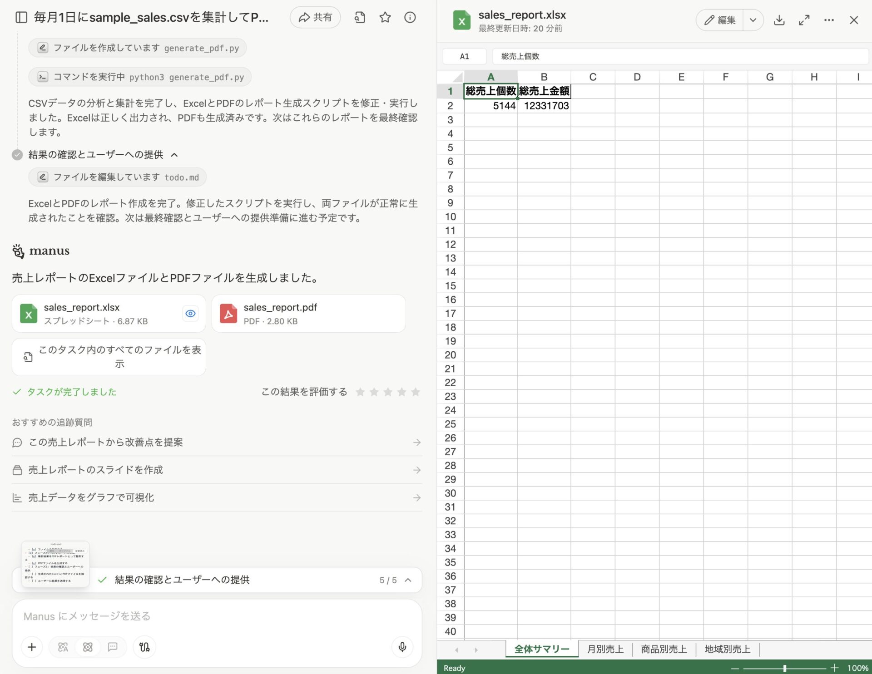Collapse the 5/5 progress panel chevron
Screen dimensions: 872x674
point(408,580)
